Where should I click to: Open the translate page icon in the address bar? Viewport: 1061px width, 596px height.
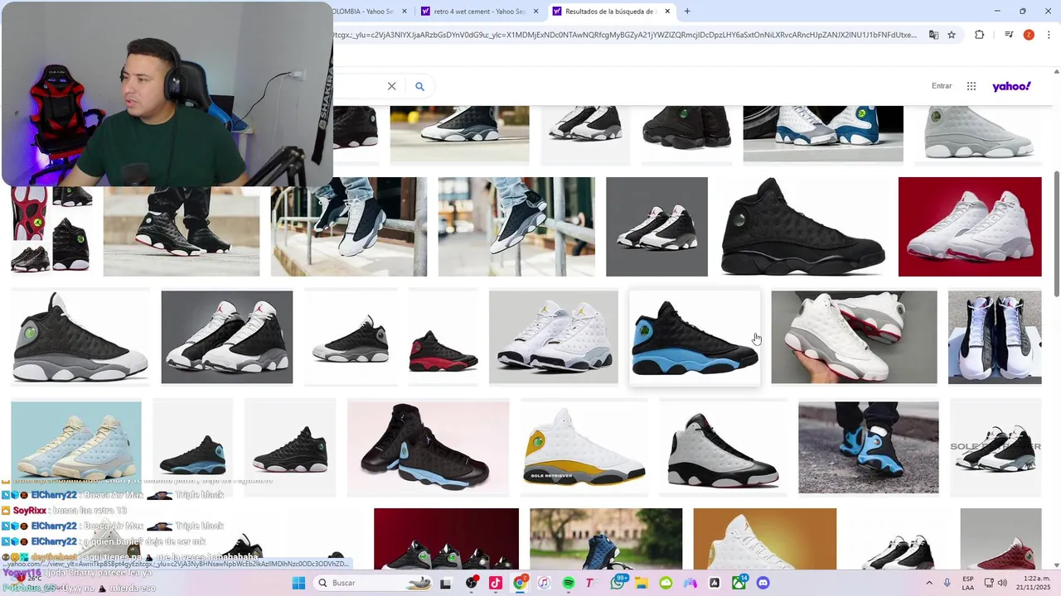(x=933, y=35)
